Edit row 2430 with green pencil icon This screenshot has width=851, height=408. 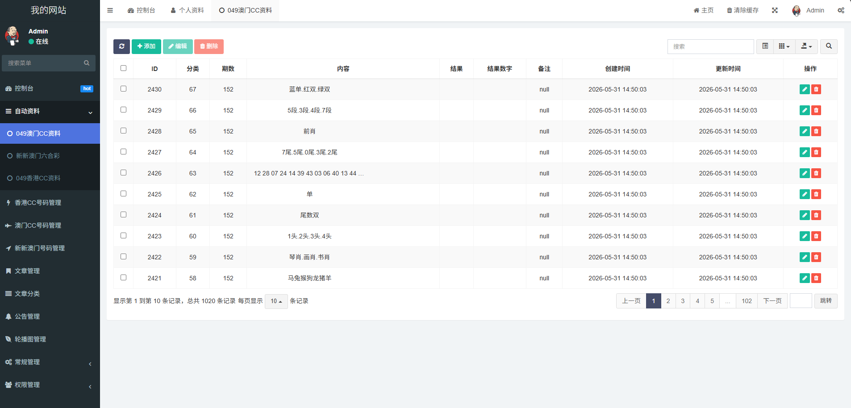click(x=805, y=89)
